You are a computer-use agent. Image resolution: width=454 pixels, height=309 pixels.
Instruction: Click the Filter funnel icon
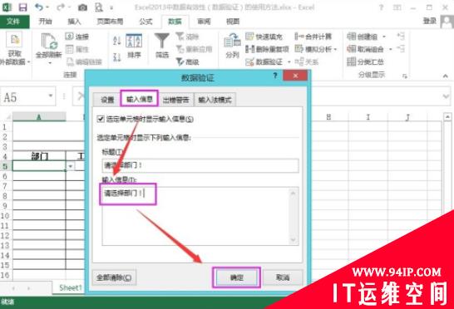click(x=162, y=42)
